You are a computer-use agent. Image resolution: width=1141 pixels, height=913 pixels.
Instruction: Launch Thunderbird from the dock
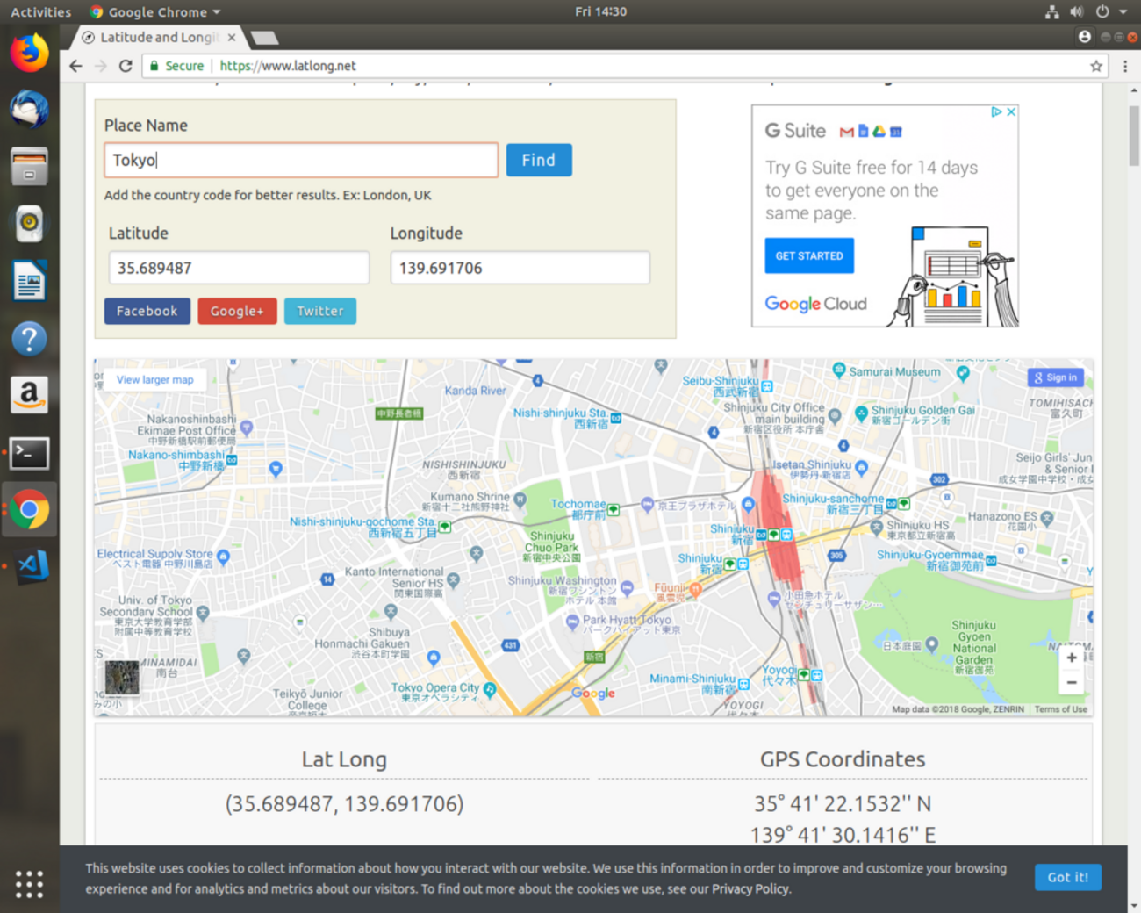(29, 109)
